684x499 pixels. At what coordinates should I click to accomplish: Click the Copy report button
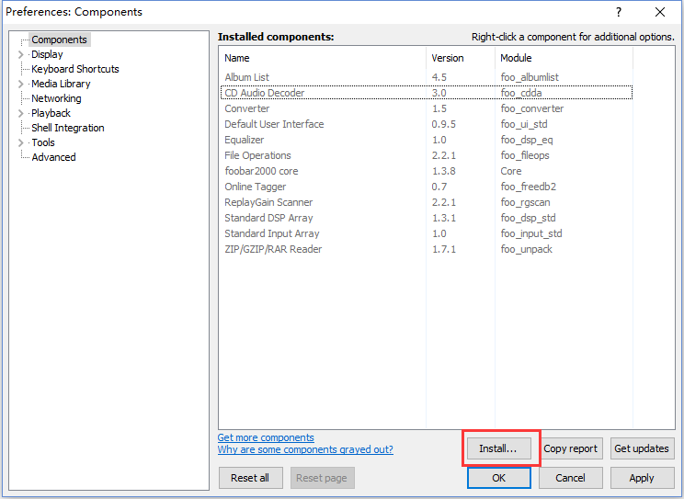click(x=571, y=448)
